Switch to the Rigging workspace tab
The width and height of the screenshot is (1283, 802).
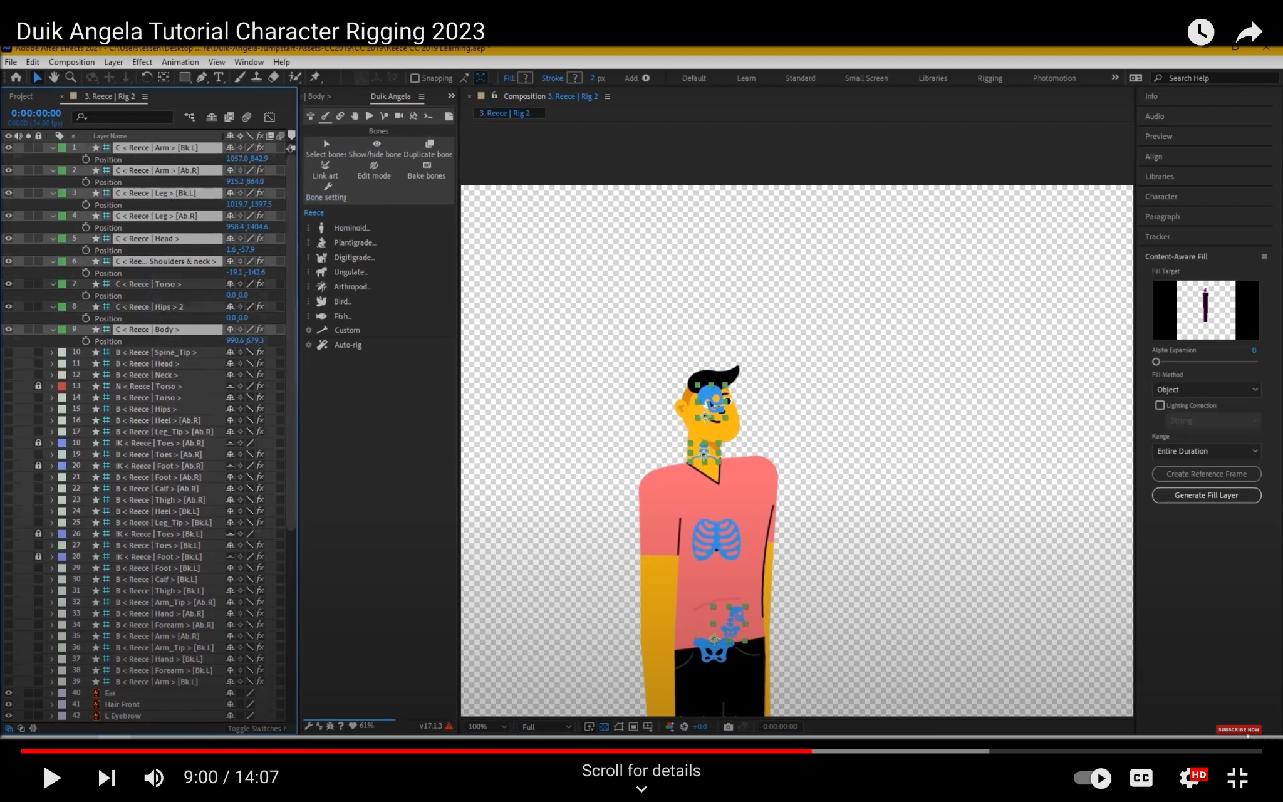[x=989, y=78]
